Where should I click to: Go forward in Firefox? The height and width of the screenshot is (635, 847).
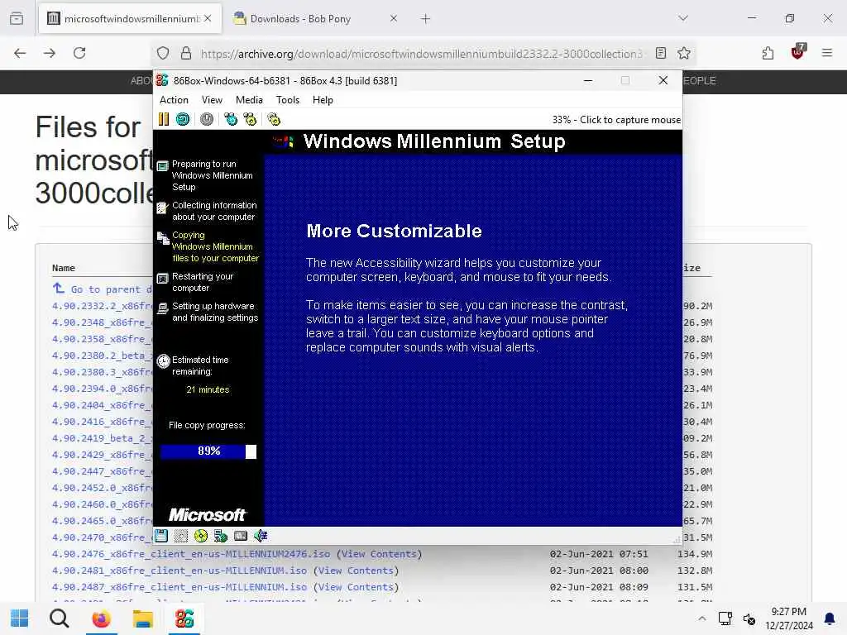click(50, 53)
